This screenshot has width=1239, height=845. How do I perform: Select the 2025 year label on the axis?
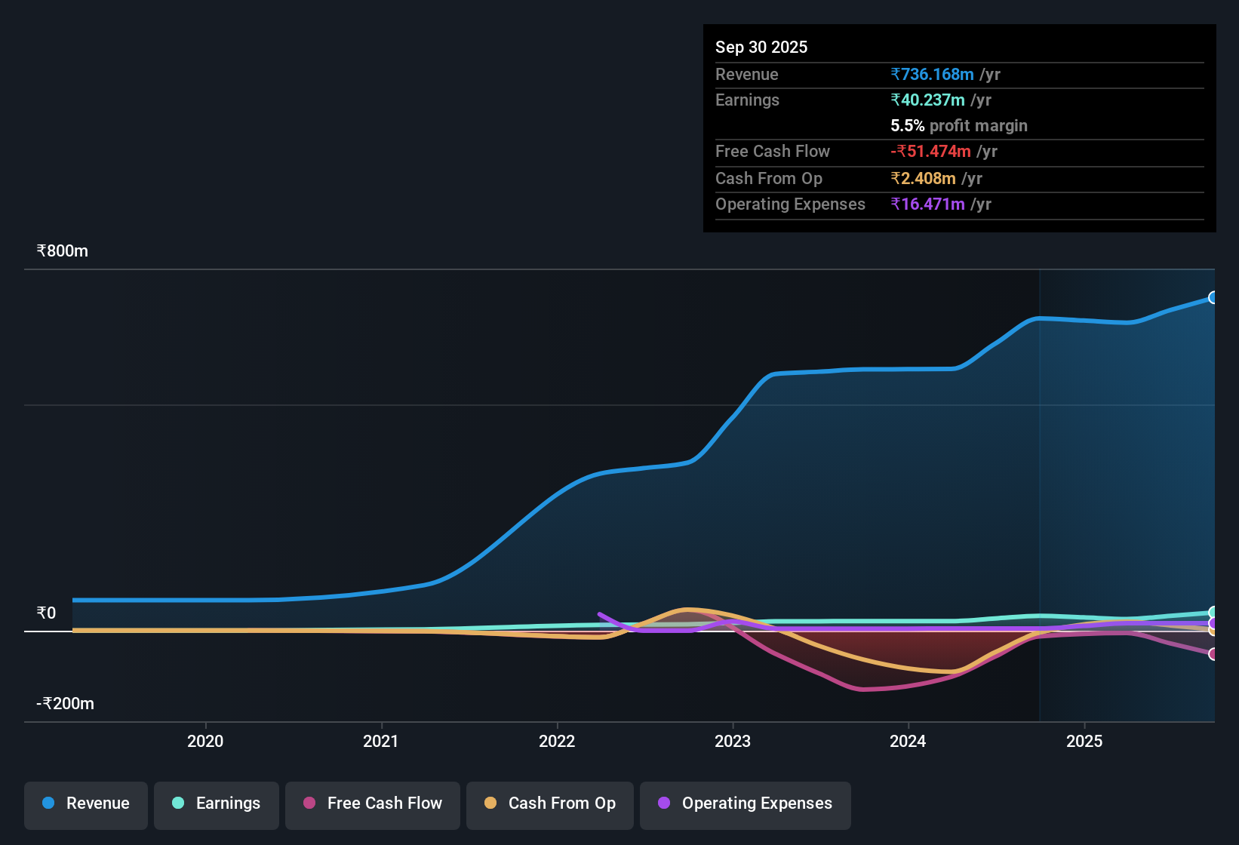pyautogui.click(x=1084, y=742)
